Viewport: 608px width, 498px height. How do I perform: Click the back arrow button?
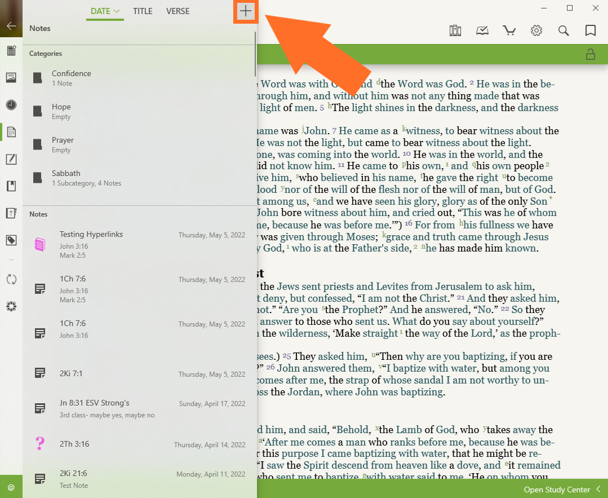pos(11,26)
